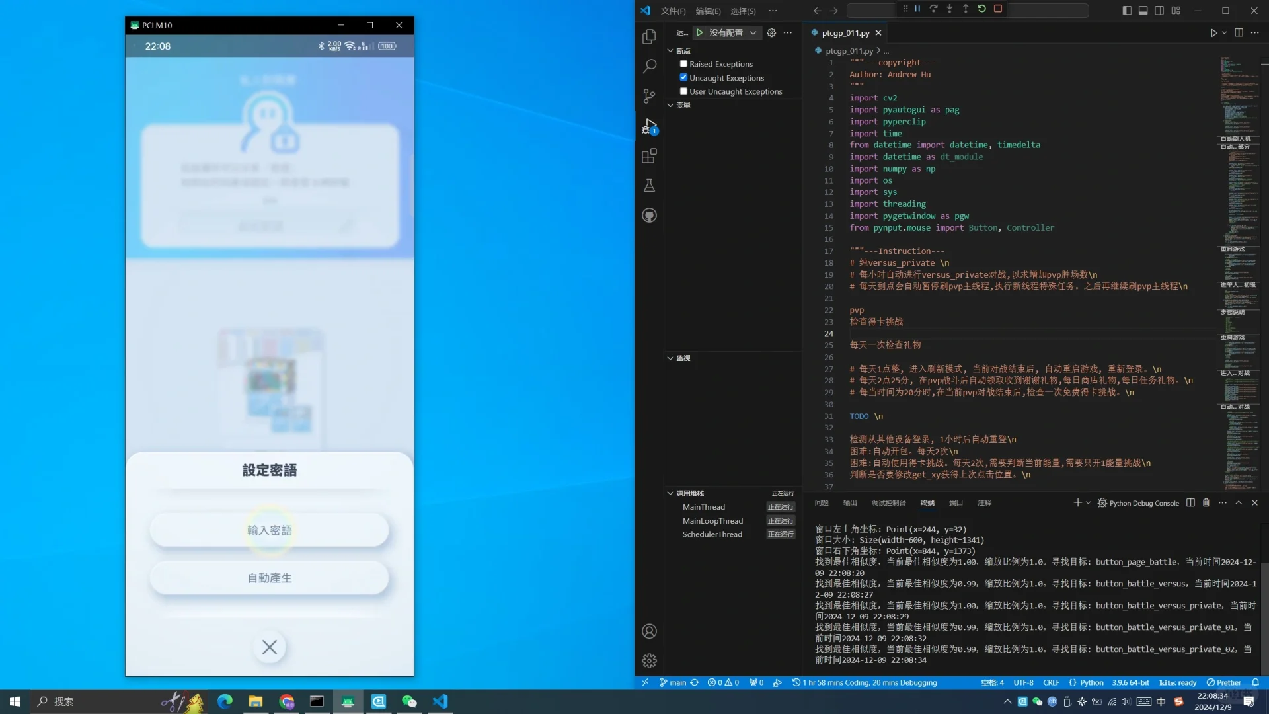Open the Search view icon

(x=649, y=66)
